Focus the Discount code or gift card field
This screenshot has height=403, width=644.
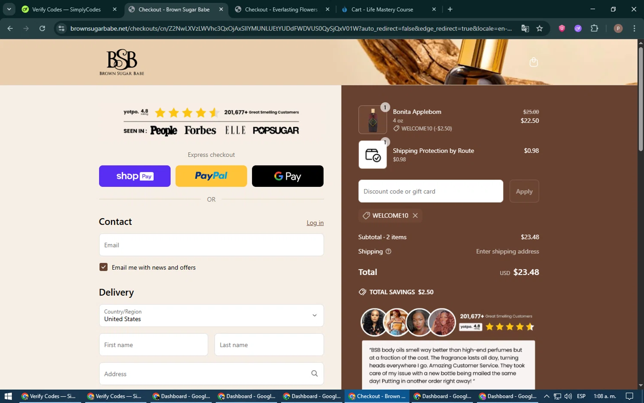click(x=431, y=191)
